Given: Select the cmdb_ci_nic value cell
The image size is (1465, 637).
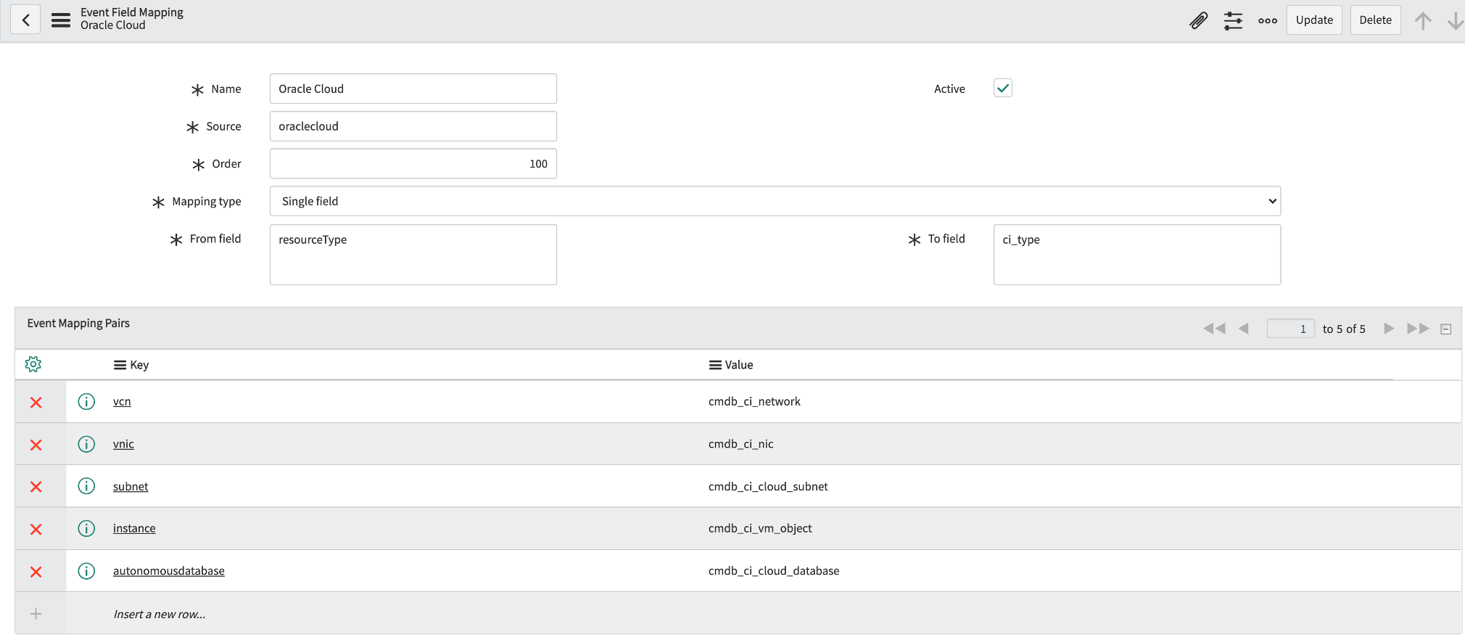Looking at the screenshot, I should (741, 444).
